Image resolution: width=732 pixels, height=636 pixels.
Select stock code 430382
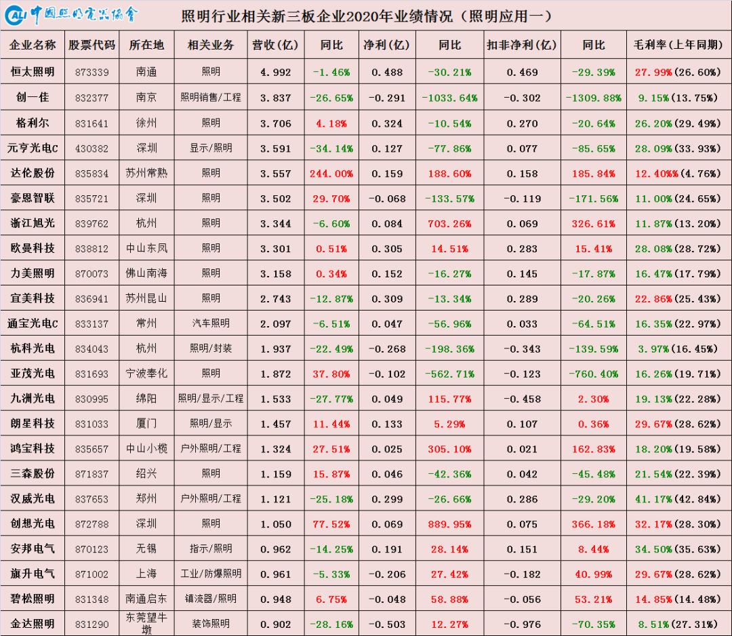coord(92,148)
